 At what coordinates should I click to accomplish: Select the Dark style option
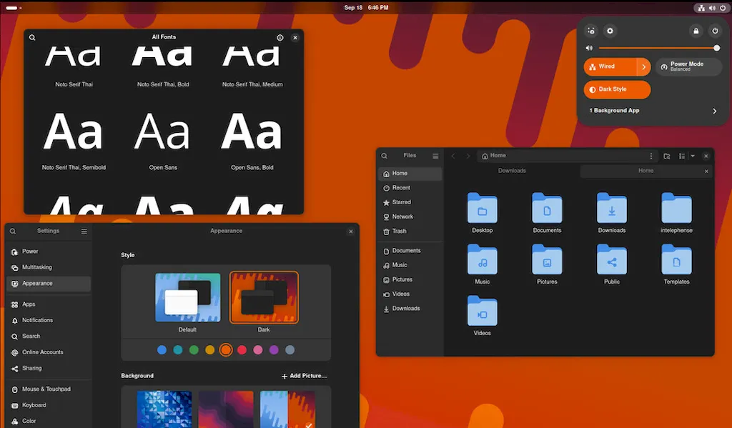pos(264,298)
